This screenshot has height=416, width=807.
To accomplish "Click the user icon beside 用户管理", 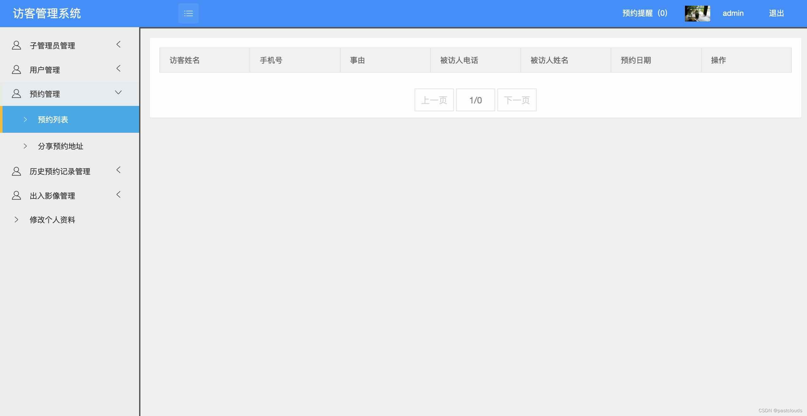I will point(16,70).
